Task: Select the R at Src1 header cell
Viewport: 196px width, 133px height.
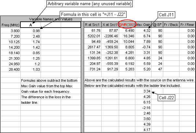Action: pos(92,25)
